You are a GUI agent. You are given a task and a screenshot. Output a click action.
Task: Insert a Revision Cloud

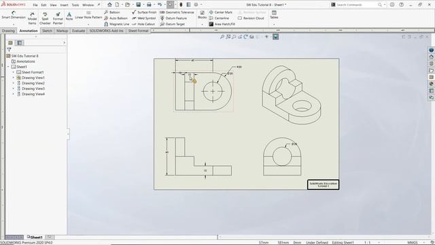(251, 18)
